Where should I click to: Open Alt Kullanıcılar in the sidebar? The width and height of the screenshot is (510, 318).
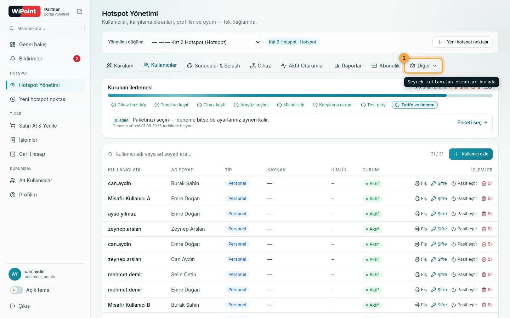pos(45,181)
